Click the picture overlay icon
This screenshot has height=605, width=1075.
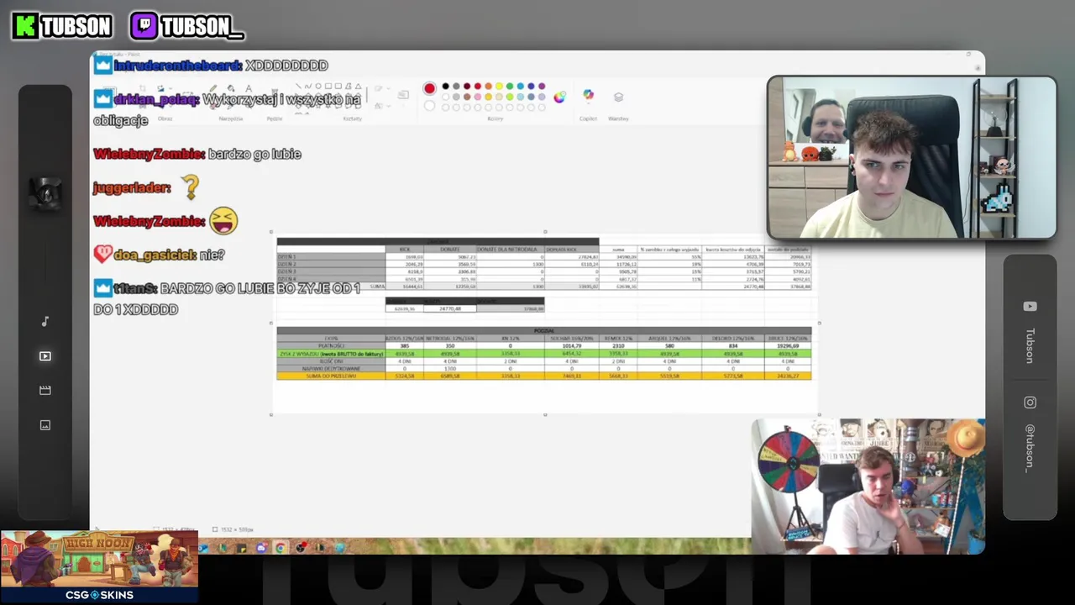pyautogui.click(x=45, y=425)
